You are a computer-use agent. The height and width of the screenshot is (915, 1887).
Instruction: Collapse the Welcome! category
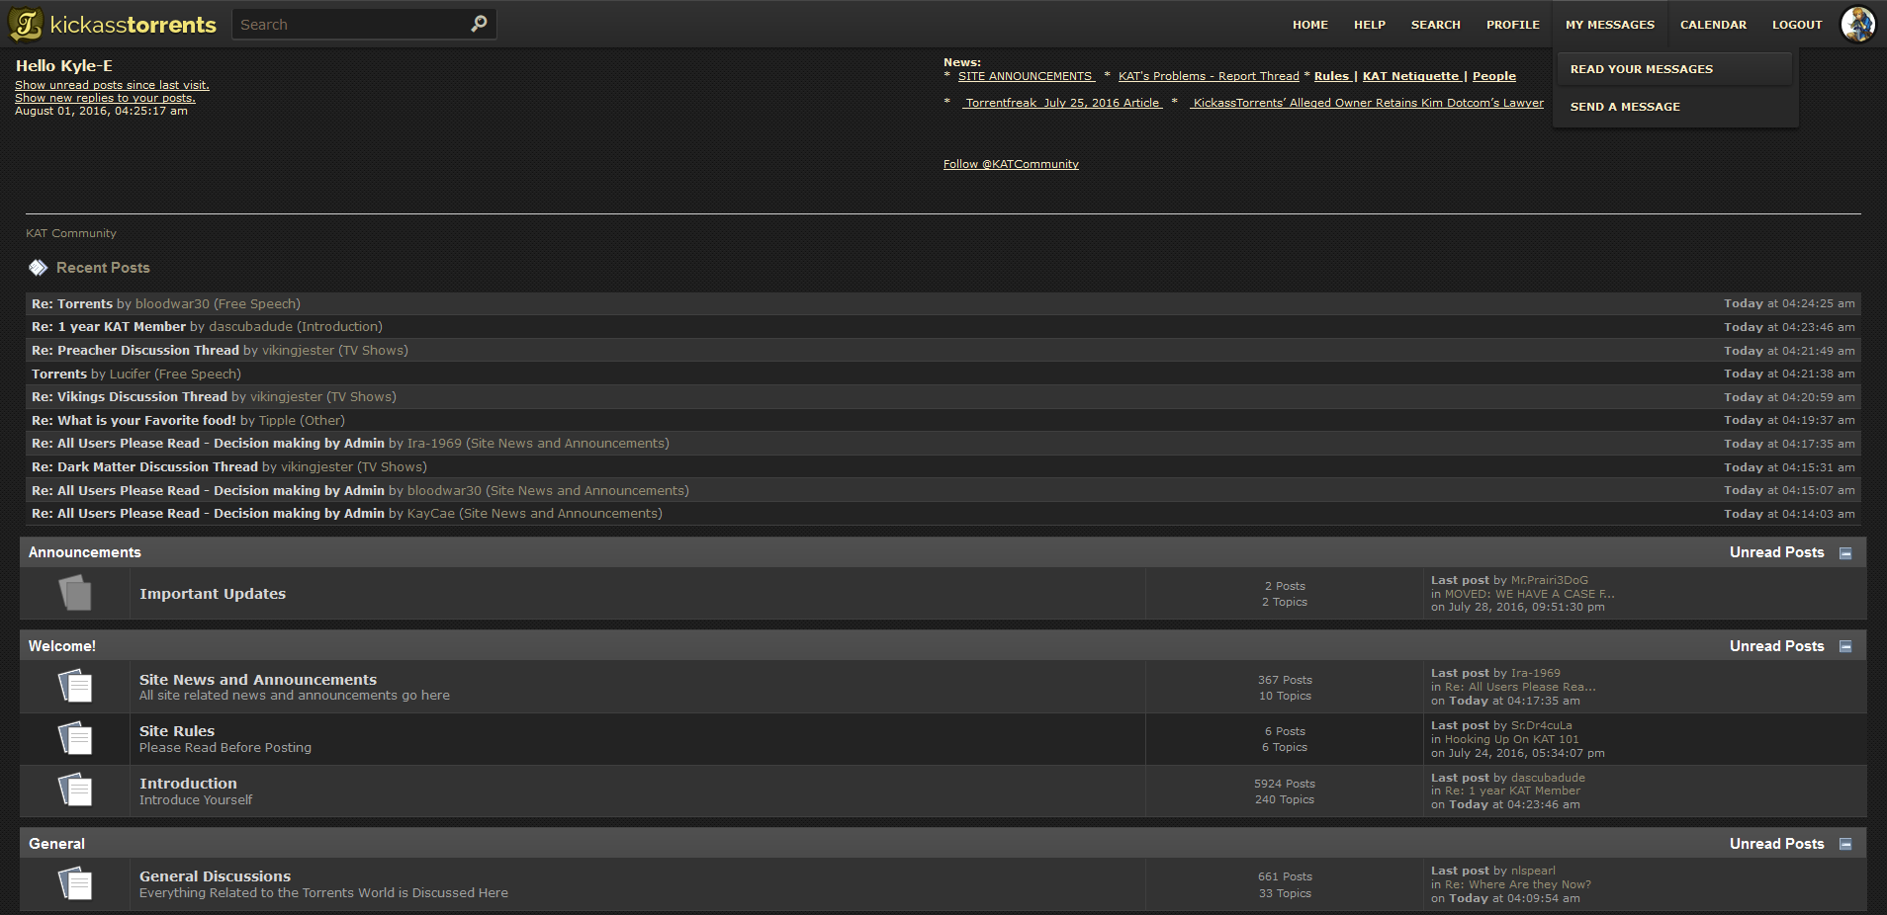tap(1845, 646)
